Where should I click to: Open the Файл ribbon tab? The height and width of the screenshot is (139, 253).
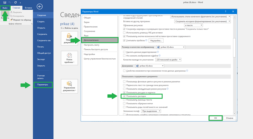click(5, 8)
